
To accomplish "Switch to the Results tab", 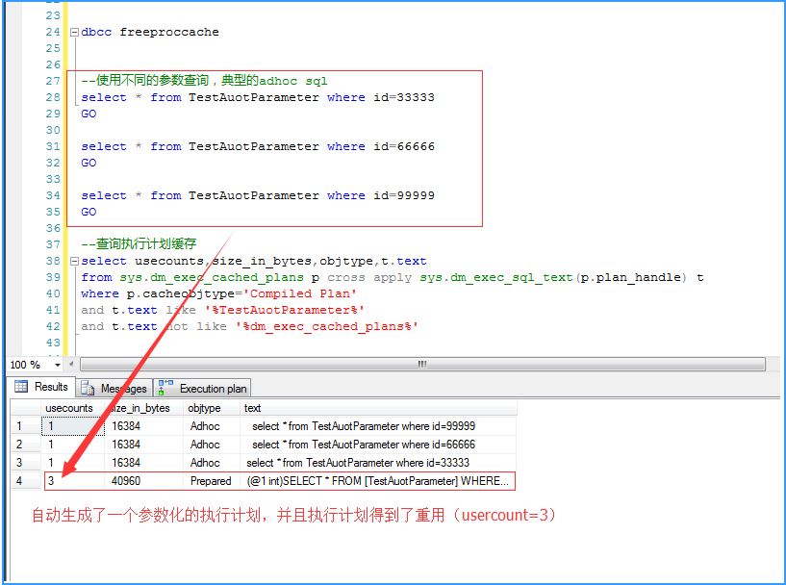I will click(42, 387).
